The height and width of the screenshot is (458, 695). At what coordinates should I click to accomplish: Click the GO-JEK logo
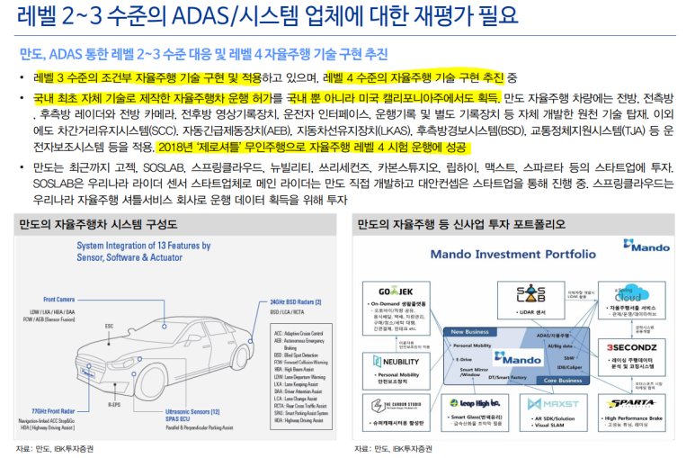tap(396, 292)
